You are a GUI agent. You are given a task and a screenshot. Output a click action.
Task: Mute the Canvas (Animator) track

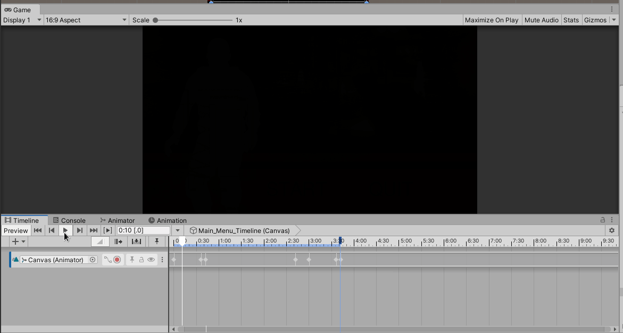[x=151, y=260]
